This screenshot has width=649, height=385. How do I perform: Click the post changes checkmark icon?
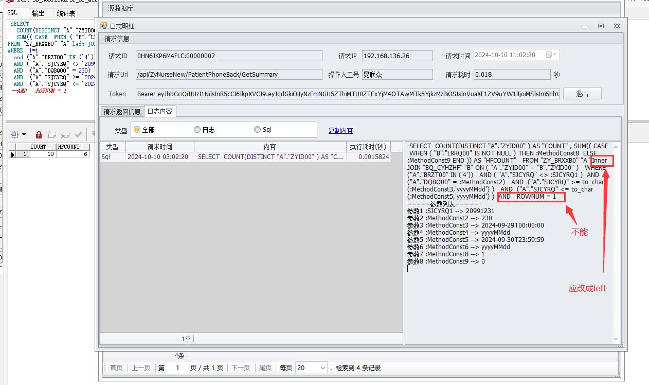click(x=79, y=135)
